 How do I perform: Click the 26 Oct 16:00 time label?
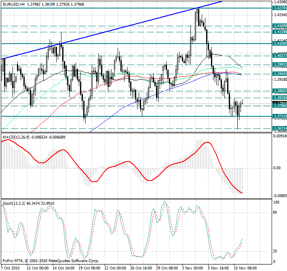pyautogui.click(x=141, y=268)
